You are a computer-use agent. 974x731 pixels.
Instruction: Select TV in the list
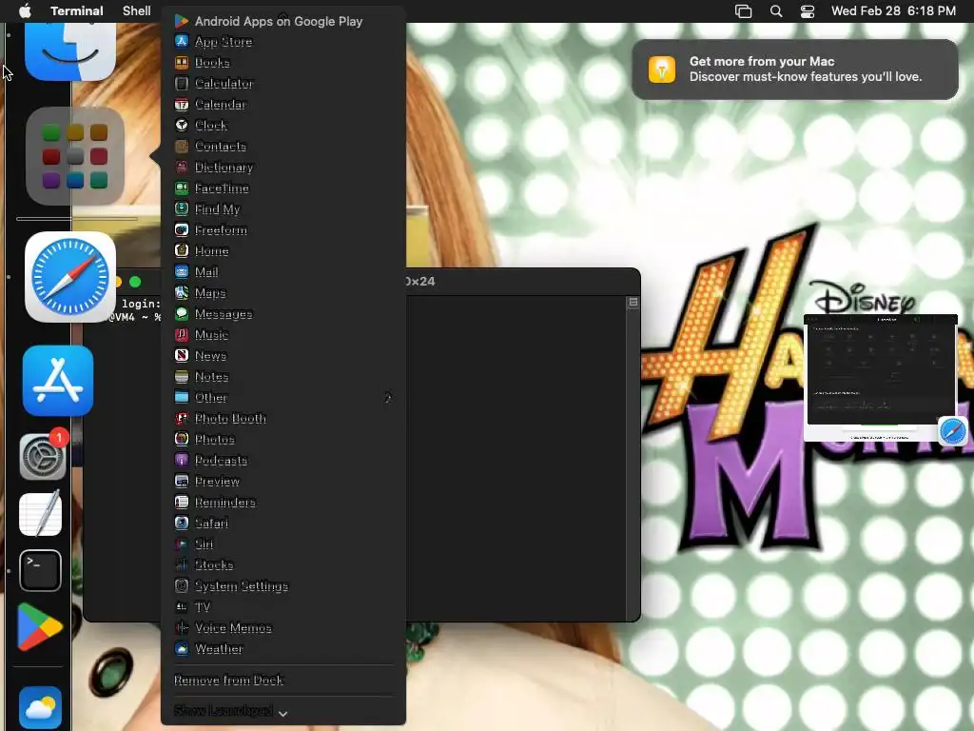coord(283,606)
